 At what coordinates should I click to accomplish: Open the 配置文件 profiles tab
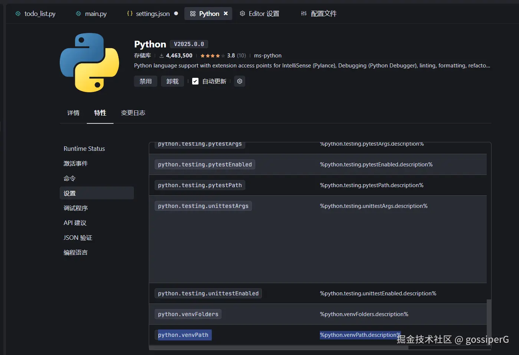(x=319, y=14)
